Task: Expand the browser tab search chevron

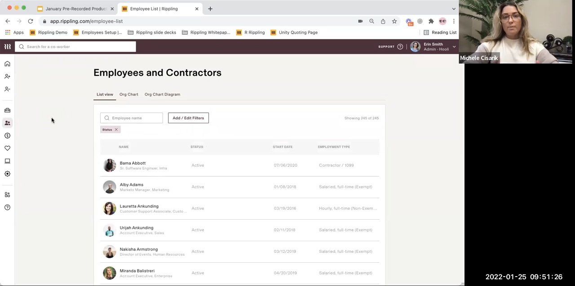Action: 454,9
